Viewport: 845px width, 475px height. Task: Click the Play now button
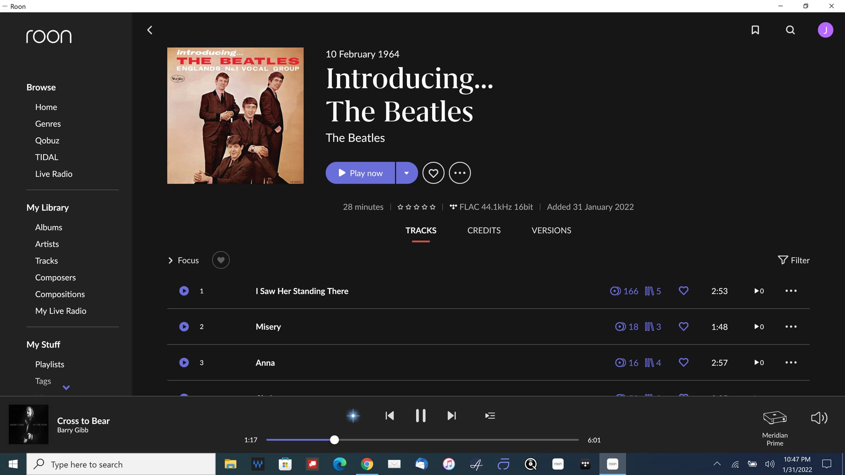pyautogui.click(x=360, y=173)
